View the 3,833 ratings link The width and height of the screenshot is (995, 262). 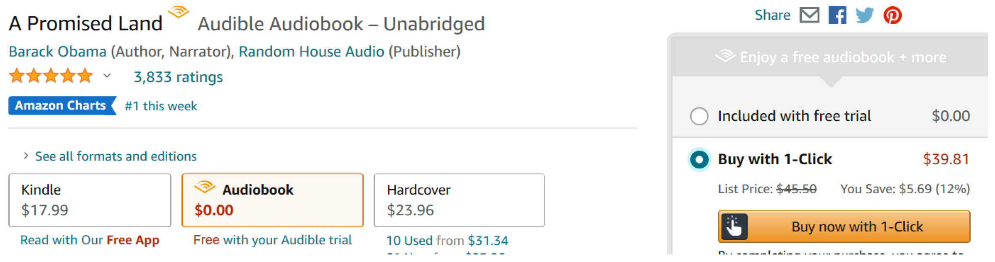[178, 77]
